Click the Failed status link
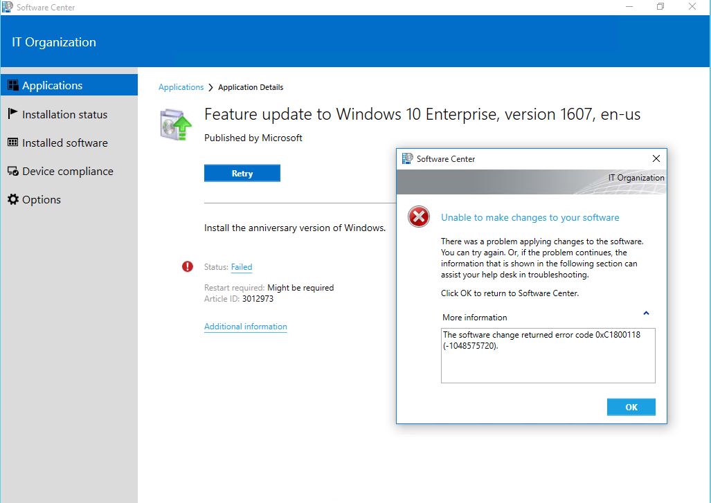711x503 pixels. [x=242, y=267]
